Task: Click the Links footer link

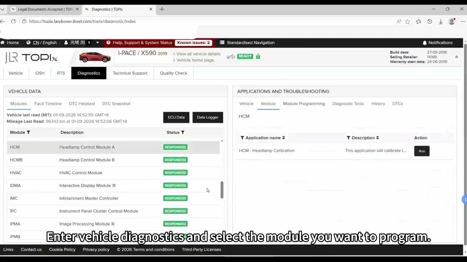Action: pos(8,250)
